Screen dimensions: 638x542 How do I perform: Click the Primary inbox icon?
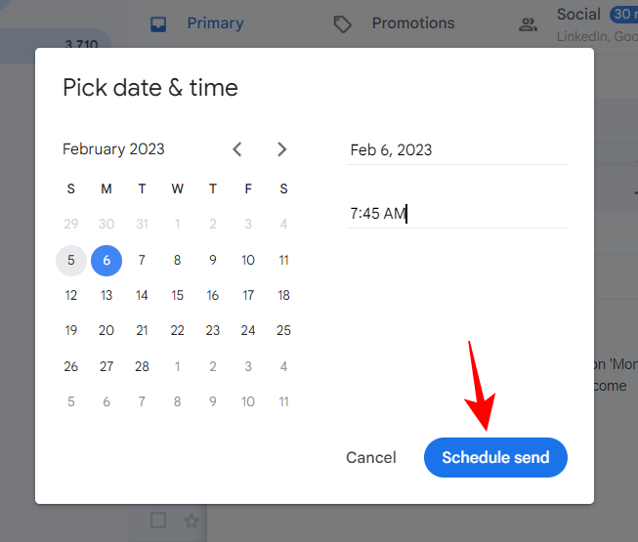(x=158, y=23)
